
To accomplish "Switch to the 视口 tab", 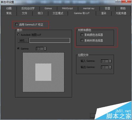I will click(40, 13).
